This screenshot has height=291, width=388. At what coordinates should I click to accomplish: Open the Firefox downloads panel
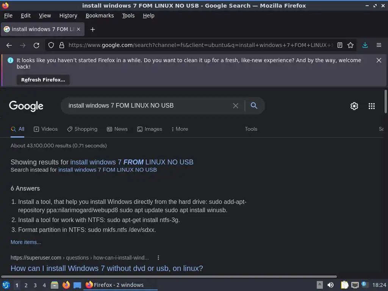click(365, 45)
